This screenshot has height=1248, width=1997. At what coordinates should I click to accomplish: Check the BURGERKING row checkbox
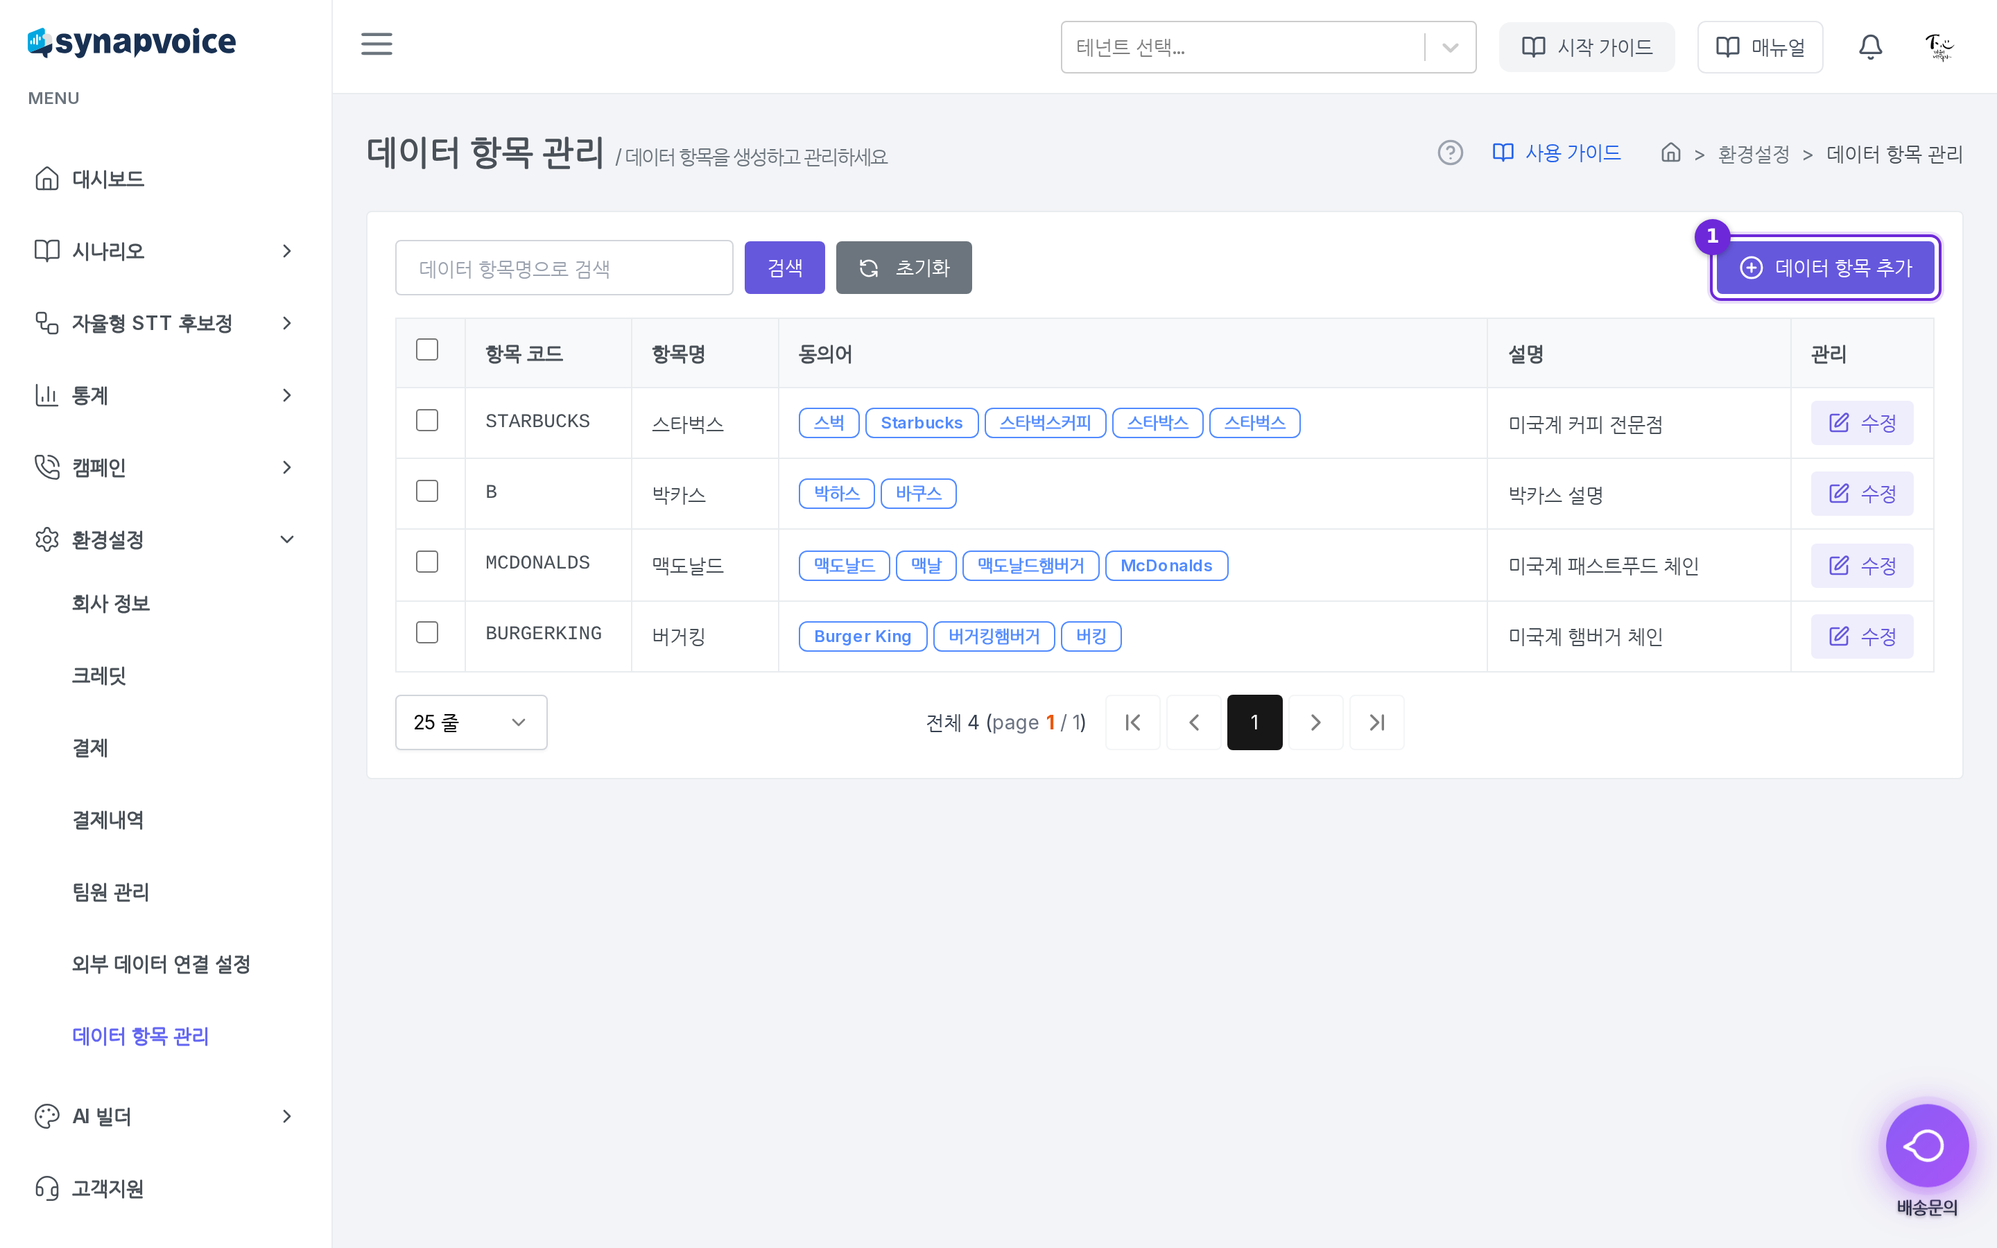(426, 633)
